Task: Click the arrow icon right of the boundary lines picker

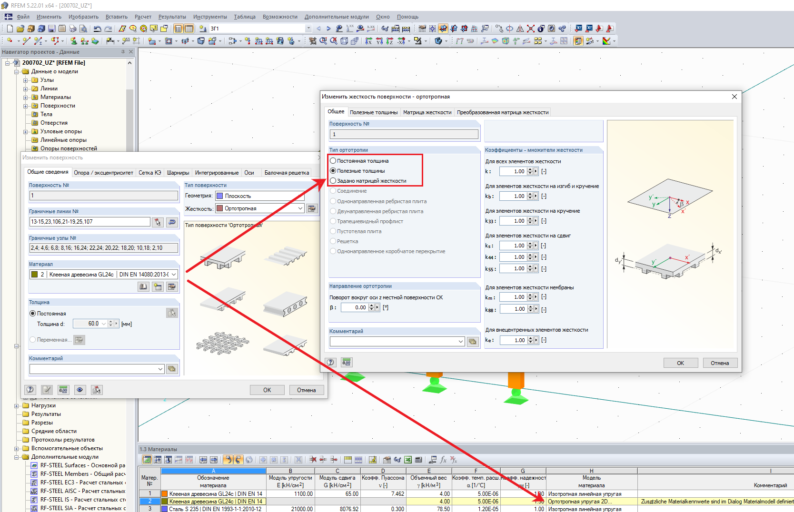Action: [x=172, y=222]
